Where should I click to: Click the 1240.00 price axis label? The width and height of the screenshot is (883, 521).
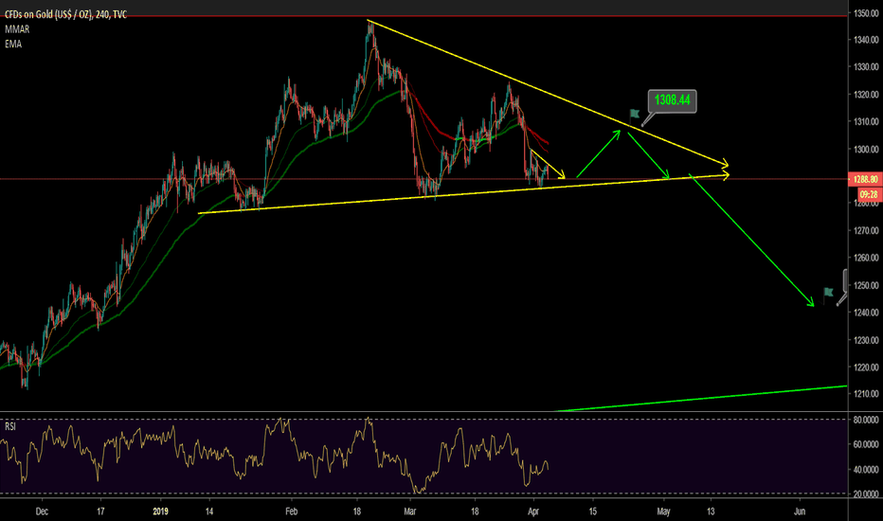(x=866, y=313)
